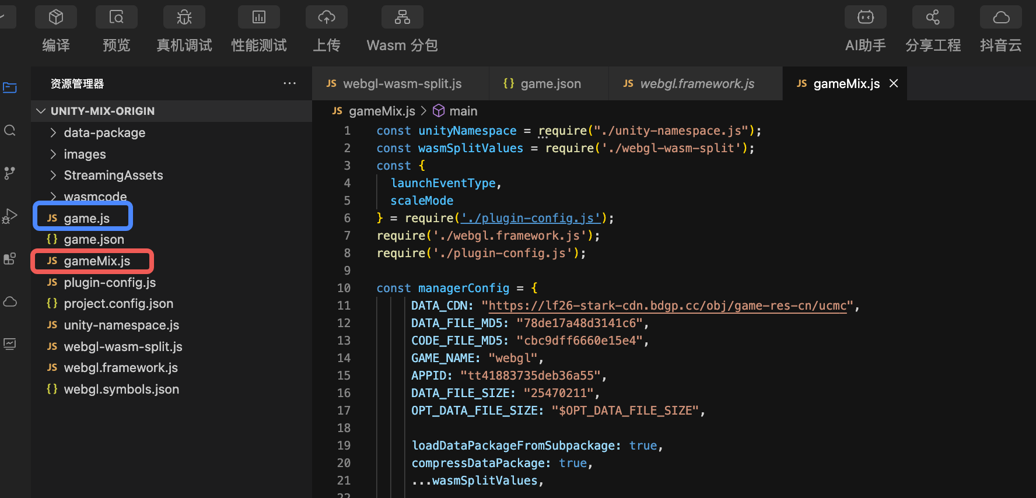Image resolution: width=1036 pixels, height=498 pixels.
Task: Click the Compile (编译) cube icon
Action: (56, 17)
